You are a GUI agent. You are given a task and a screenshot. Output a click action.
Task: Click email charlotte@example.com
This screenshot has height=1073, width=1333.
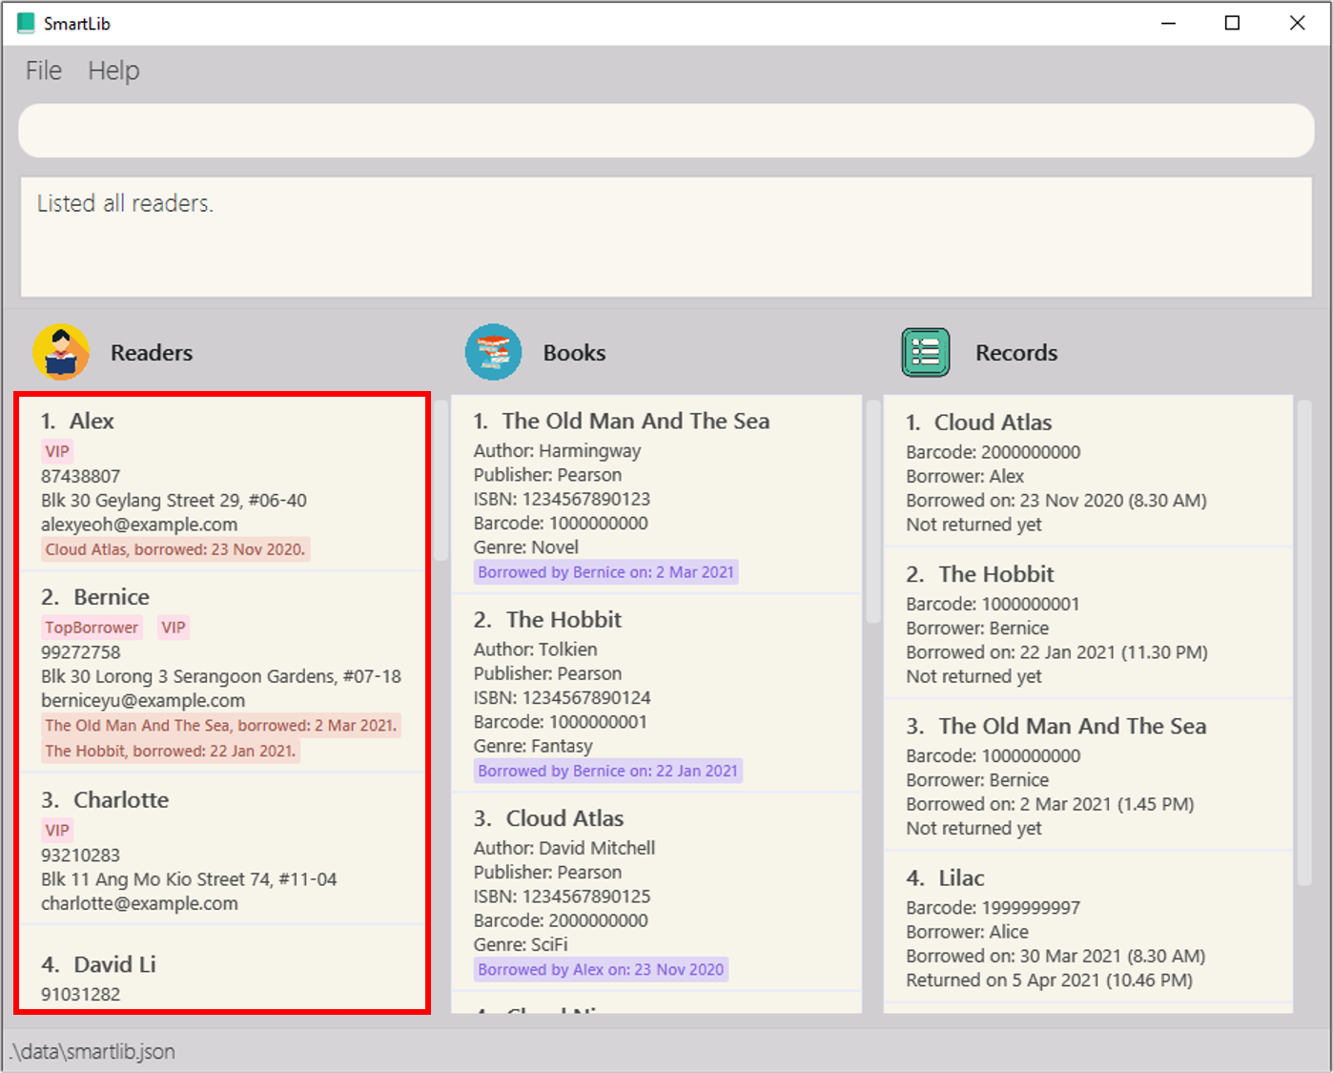pos(139,903)
